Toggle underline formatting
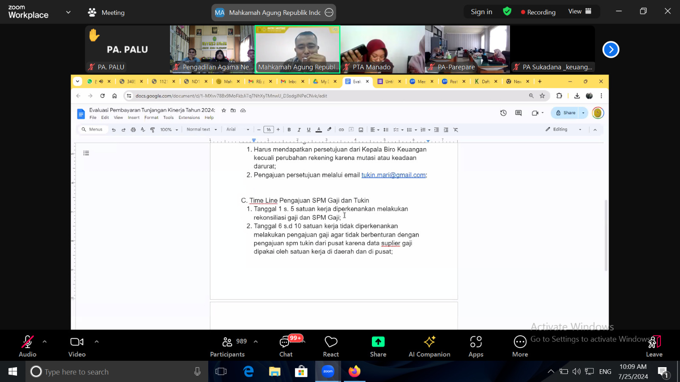This screenshot has width=680, height=382. coord(309,130)
